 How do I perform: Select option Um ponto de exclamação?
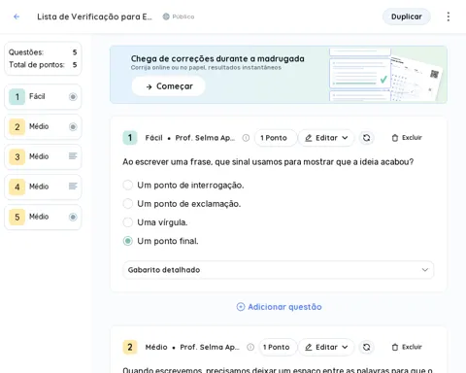pyautogui.click(x=128, y=204)
